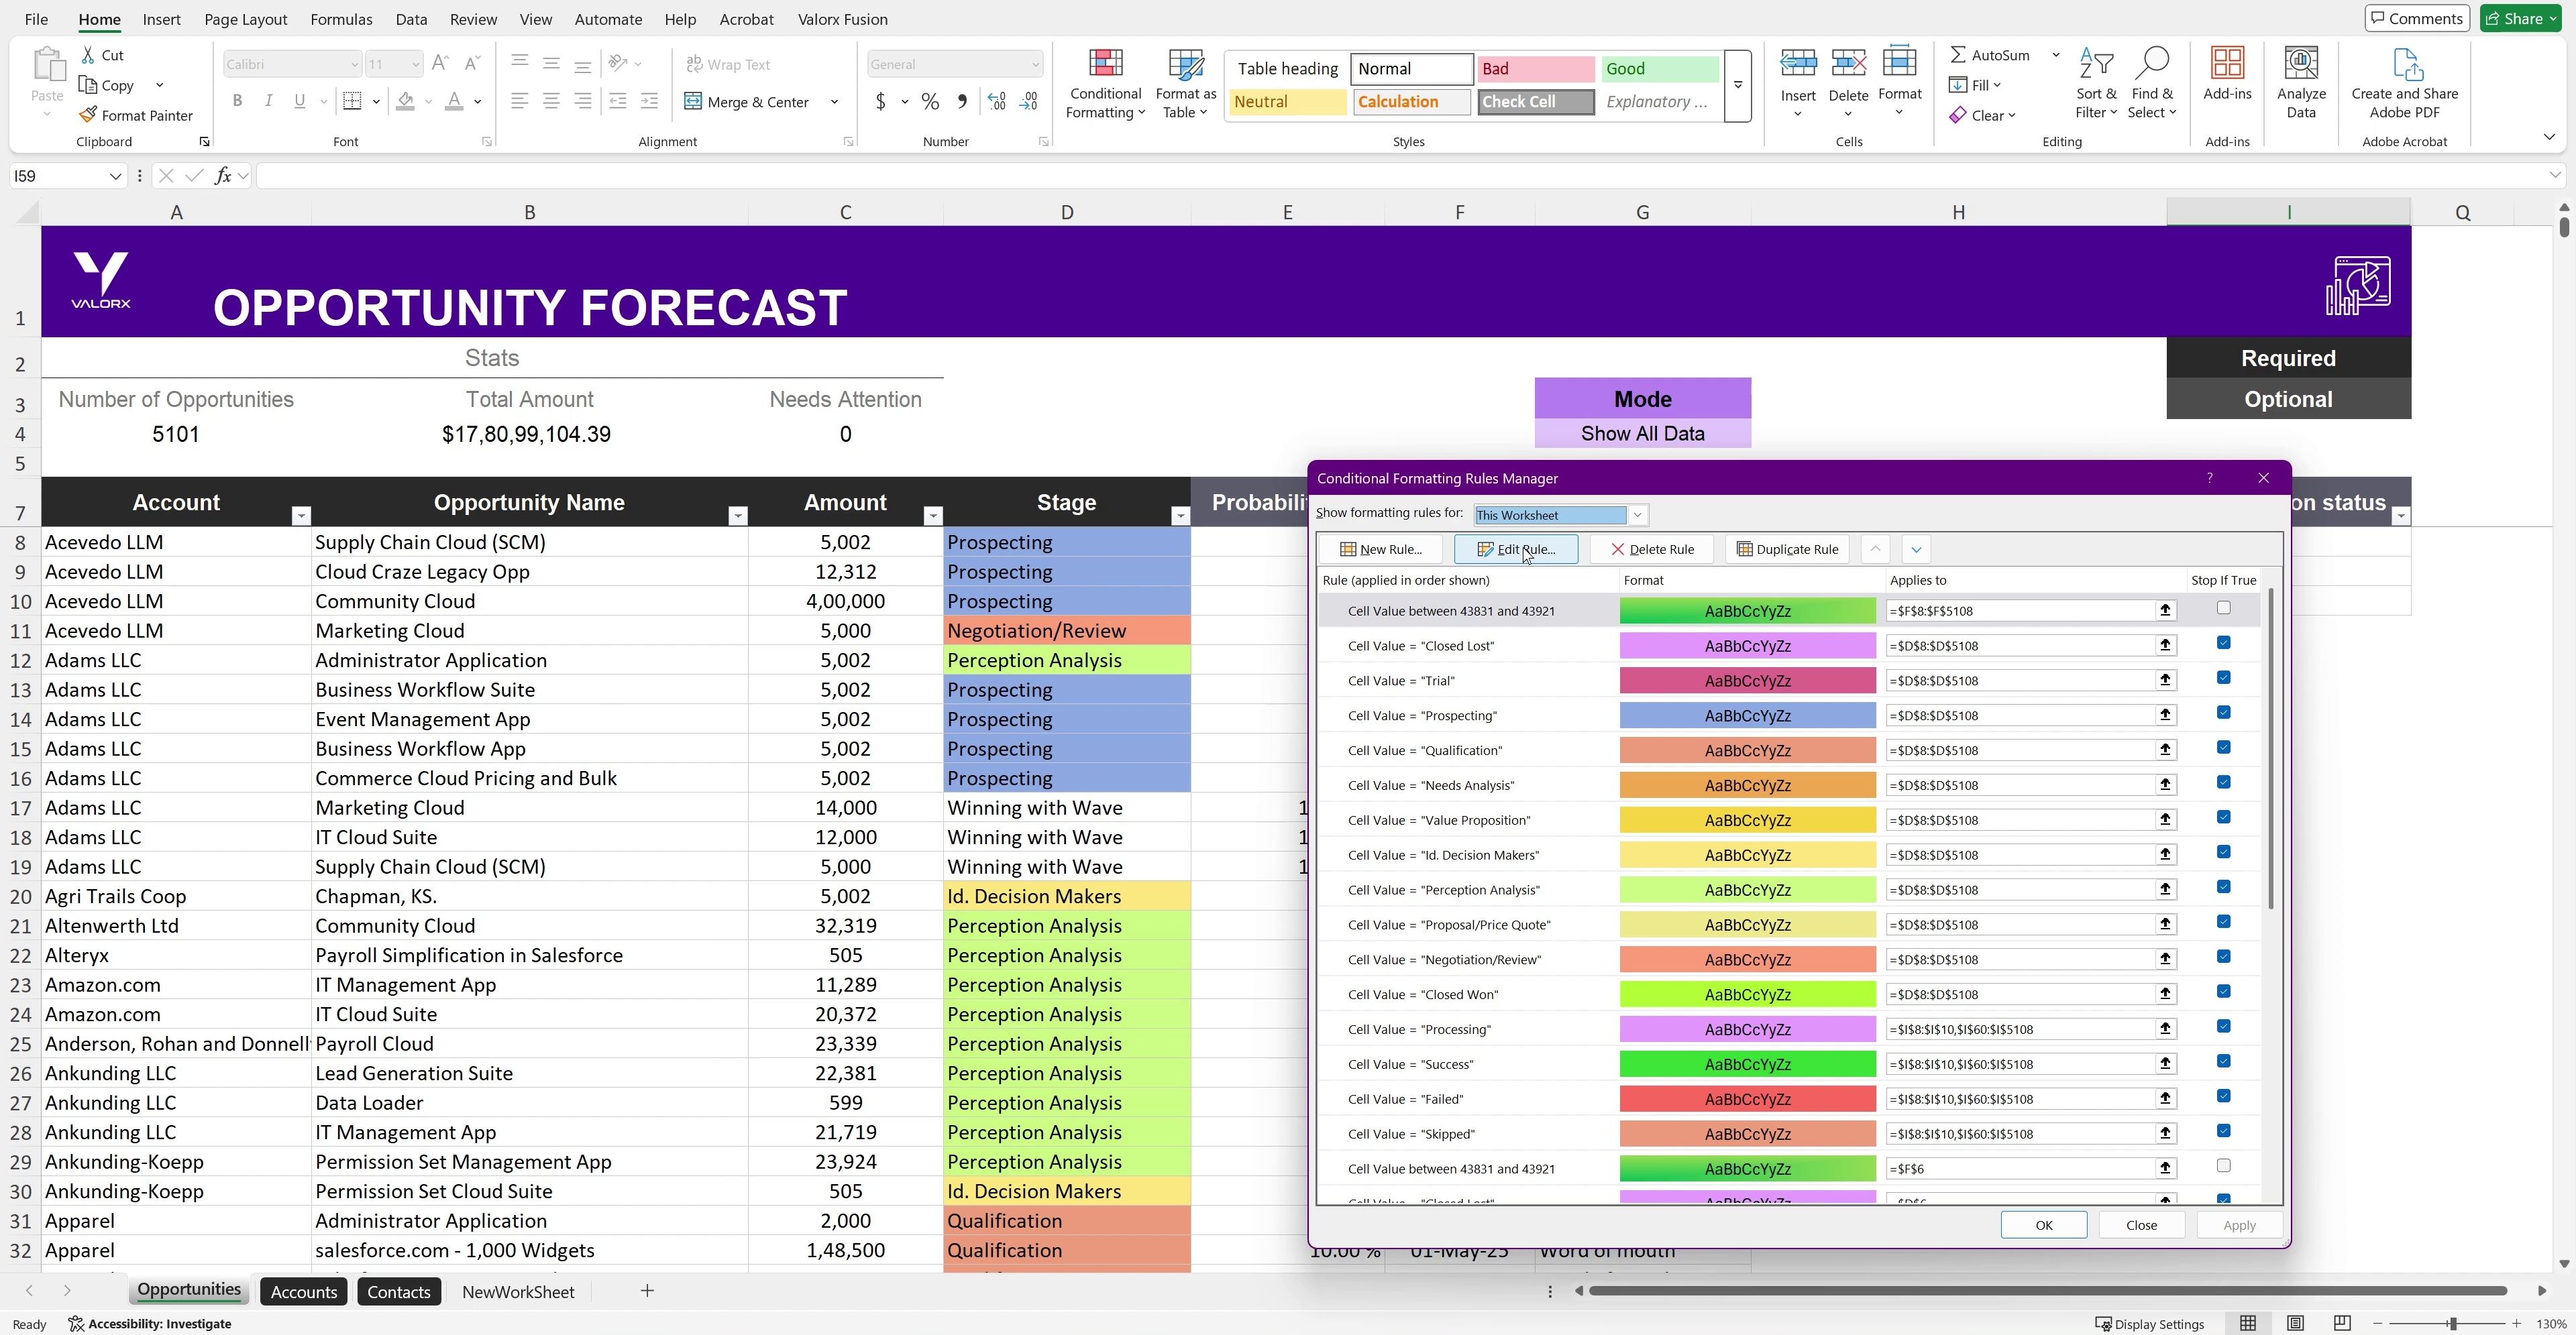Uncheck Stop If True for Closed Won rule
The image size is (2576, 1335).
pos(2223,991)
